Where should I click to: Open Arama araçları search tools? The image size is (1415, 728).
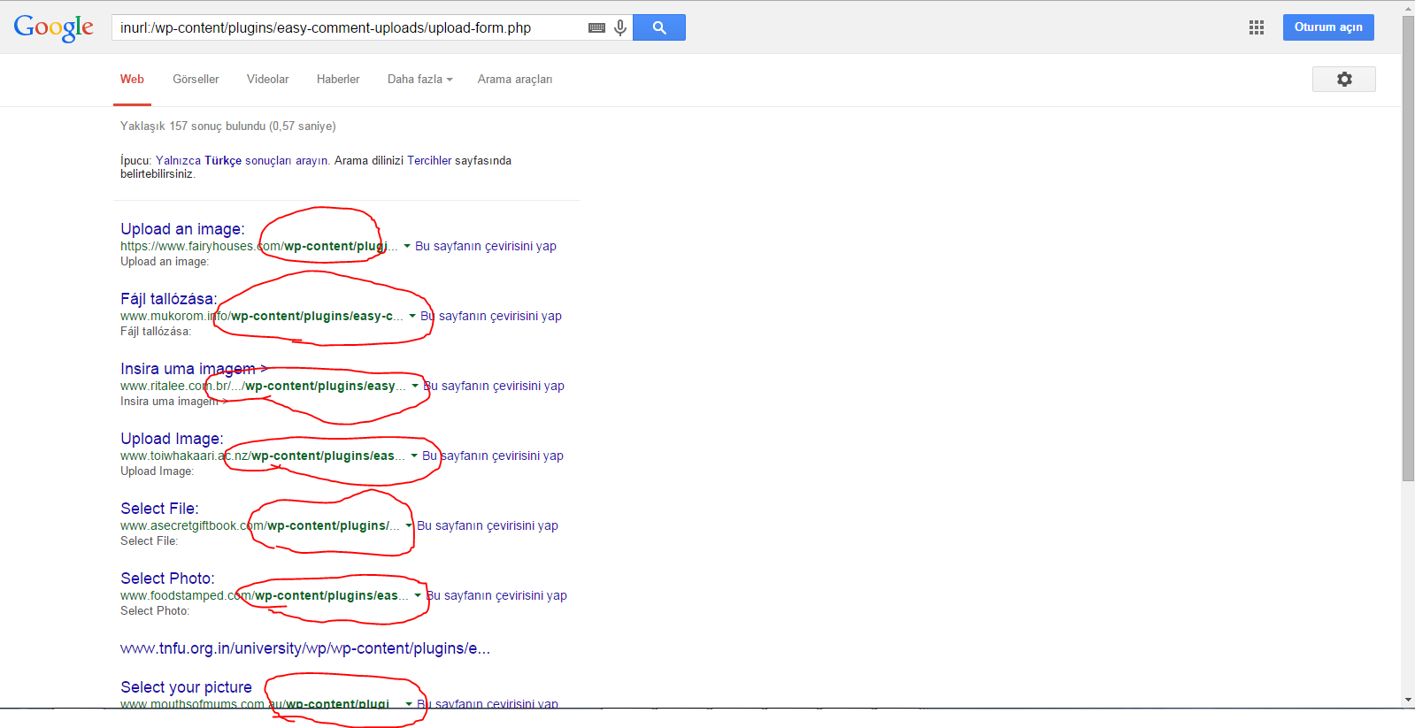tap(515, 79)
